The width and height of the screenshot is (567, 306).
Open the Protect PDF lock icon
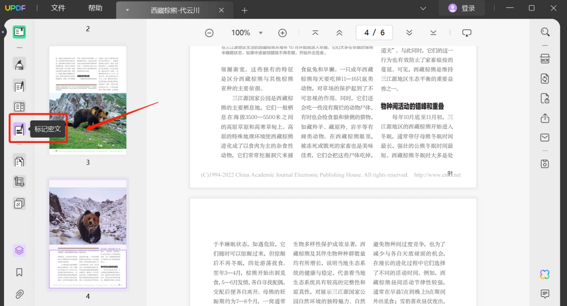point(545,98)
